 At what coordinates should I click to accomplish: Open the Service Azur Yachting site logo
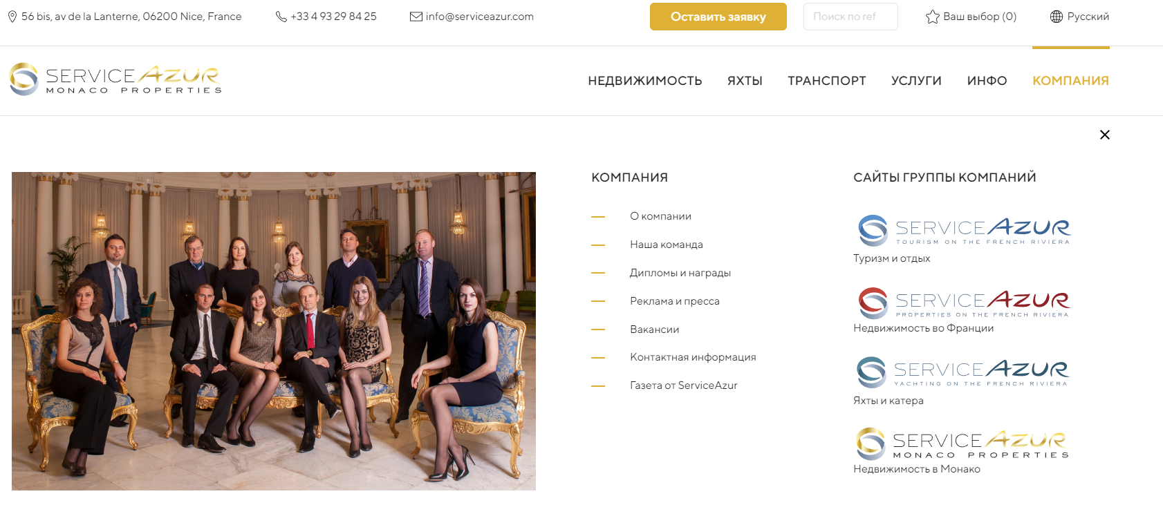pyautogui.click(x=963, y=372)
